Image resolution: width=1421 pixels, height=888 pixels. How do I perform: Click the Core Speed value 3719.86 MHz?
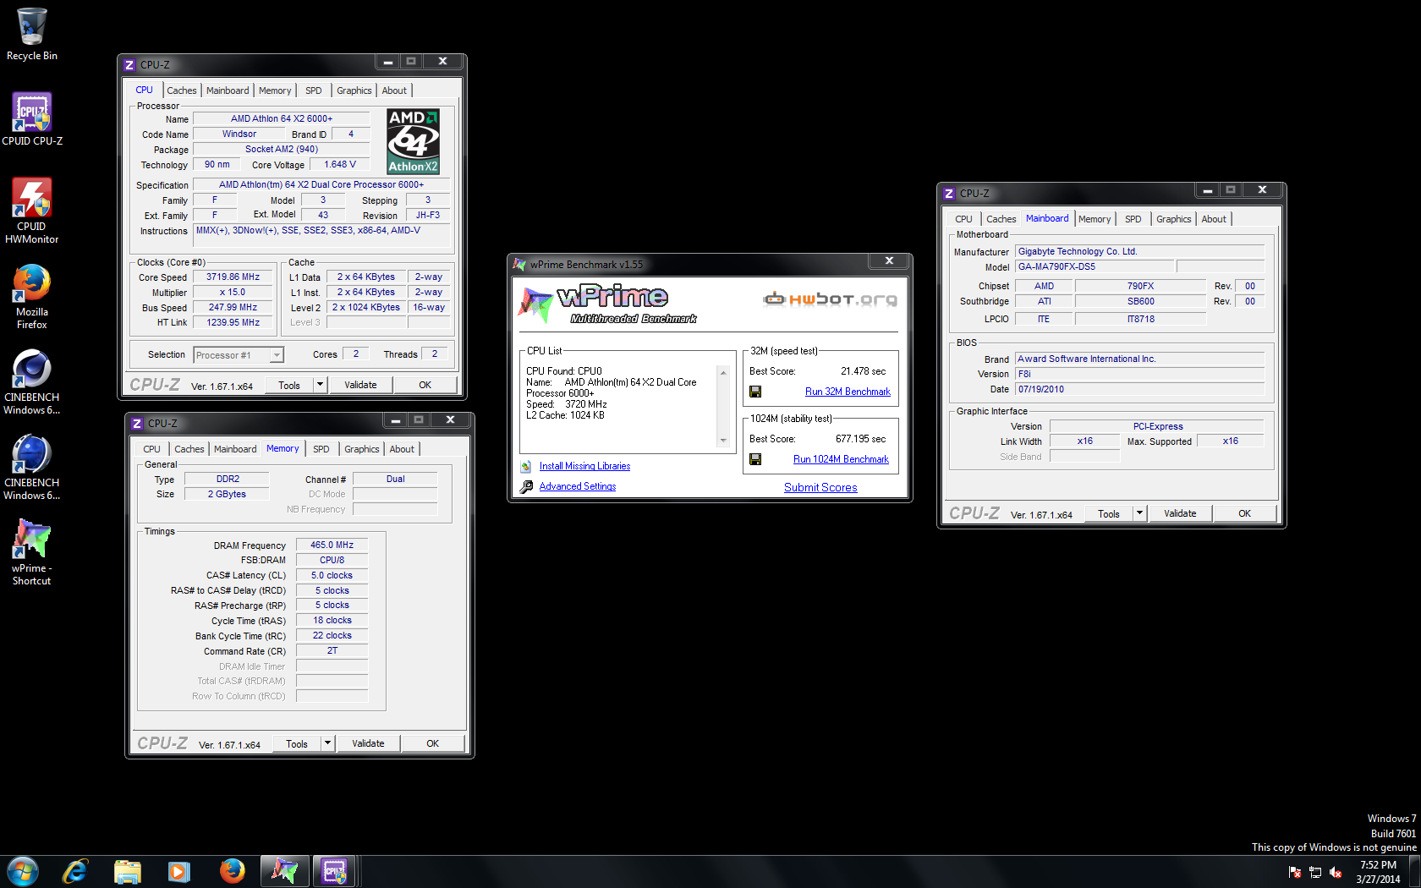(x=233, y=277)
